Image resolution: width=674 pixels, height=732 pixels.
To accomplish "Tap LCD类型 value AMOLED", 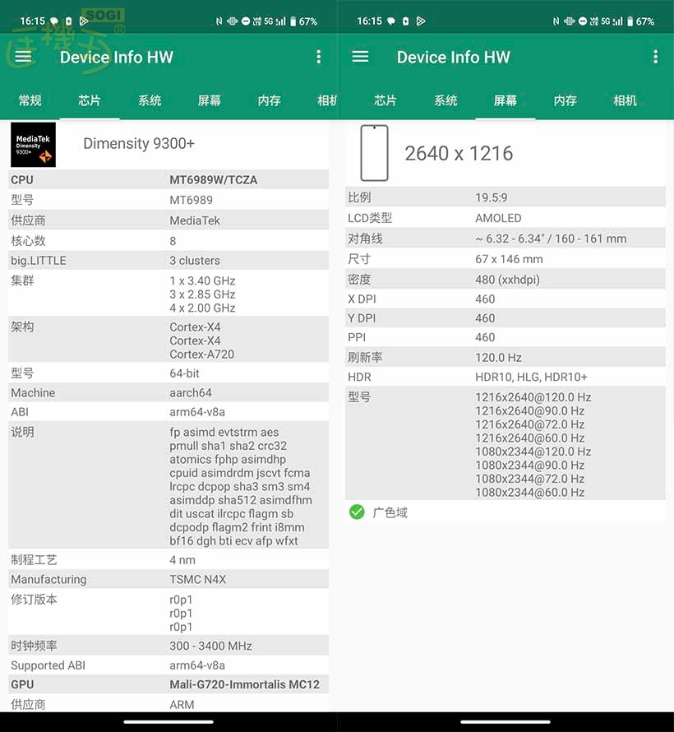I will coord(499,218).
